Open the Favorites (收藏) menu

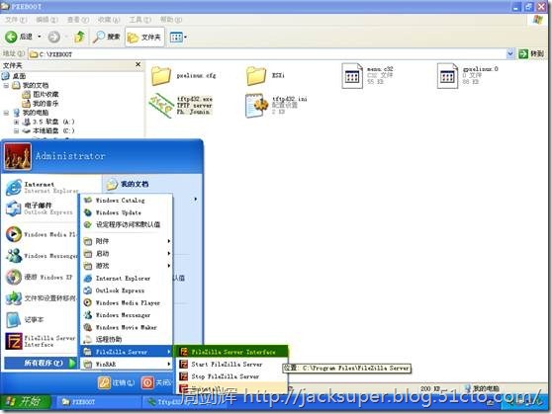point(109,20)
